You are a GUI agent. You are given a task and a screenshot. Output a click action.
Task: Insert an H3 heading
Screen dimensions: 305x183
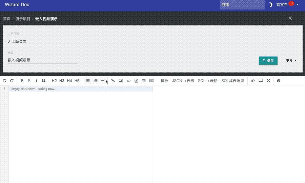pyautogui.click(x=62, y=81)
